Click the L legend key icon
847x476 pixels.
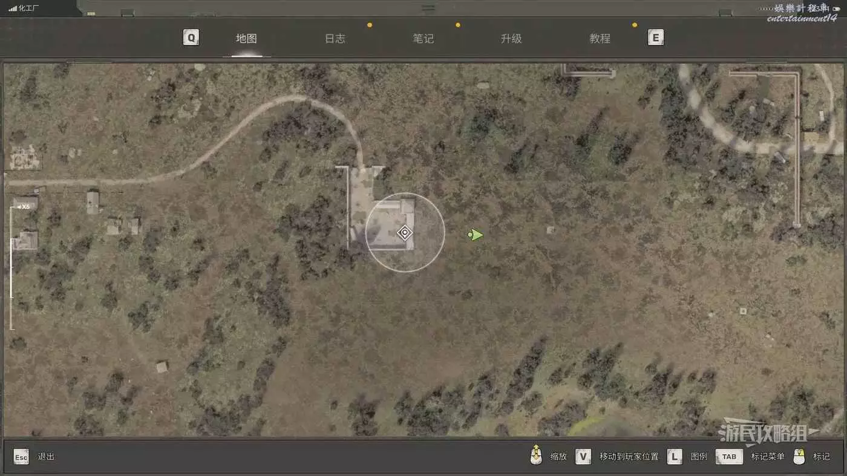(x=675, y=457)
